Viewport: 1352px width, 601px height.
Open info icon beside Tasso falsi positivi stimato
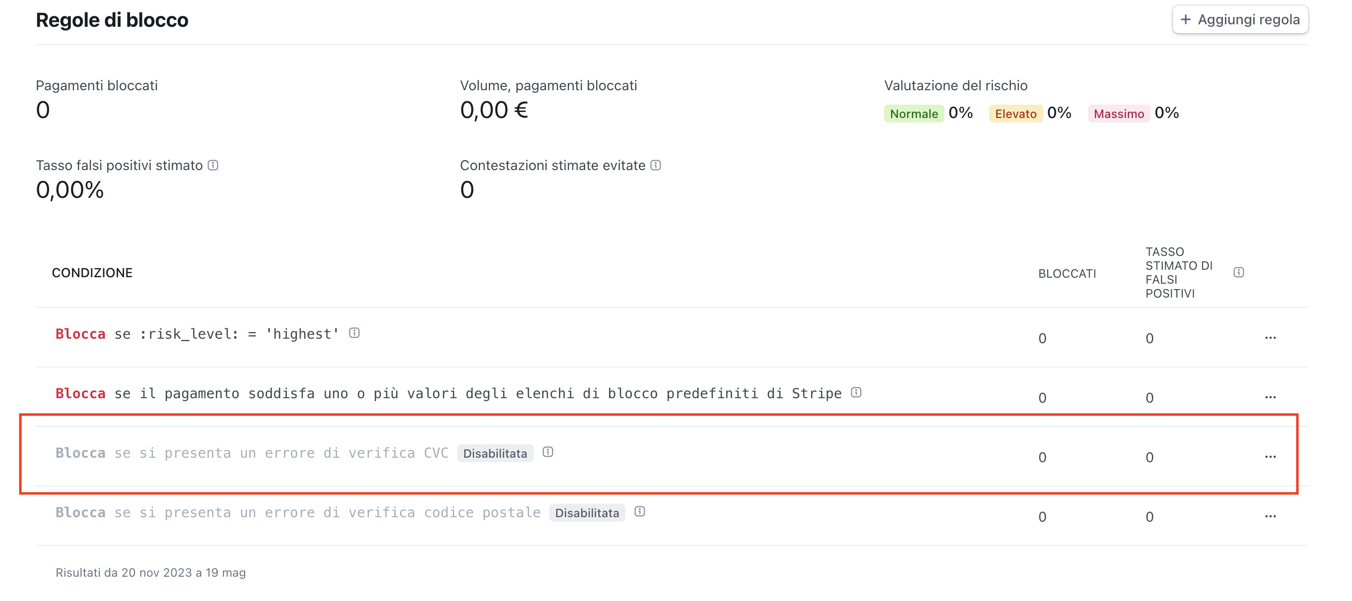[x=213, y=165]
